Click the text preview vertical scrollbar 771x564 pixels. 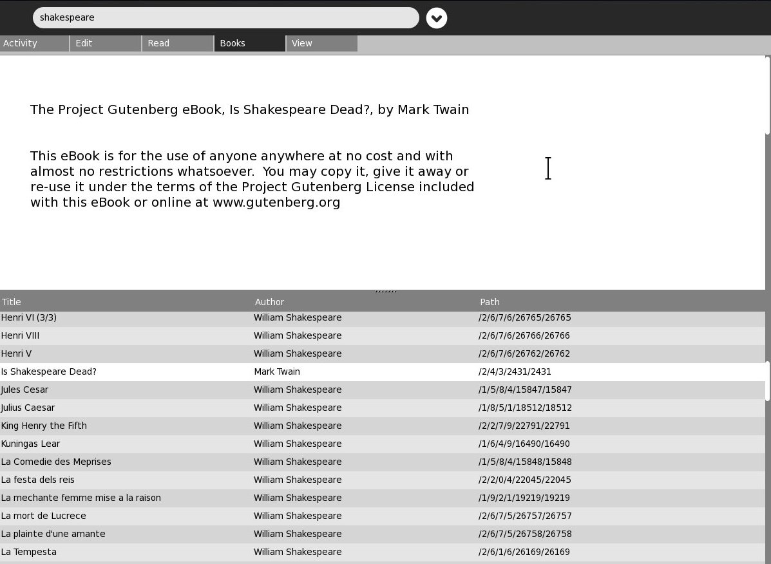pos(767,95)
